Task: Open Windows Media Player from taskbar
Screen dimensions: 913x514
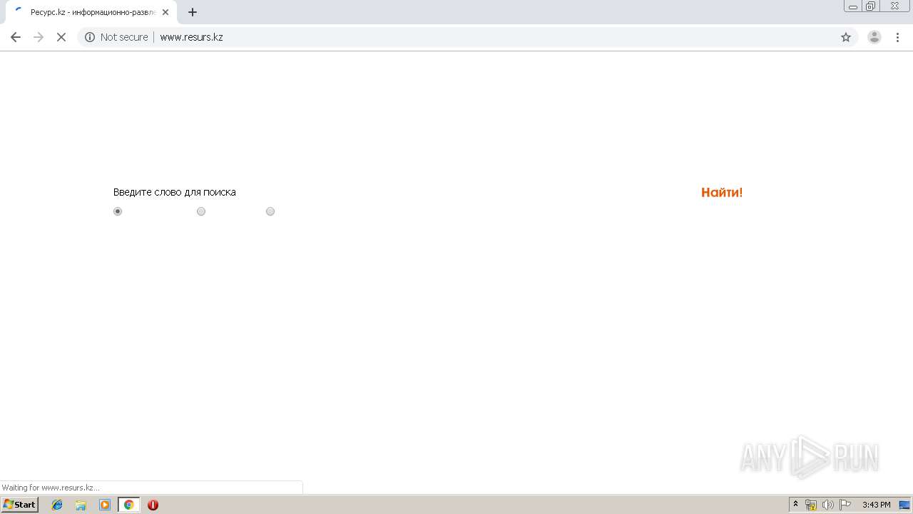Action: pyautogui.click(x=105, y=505)
